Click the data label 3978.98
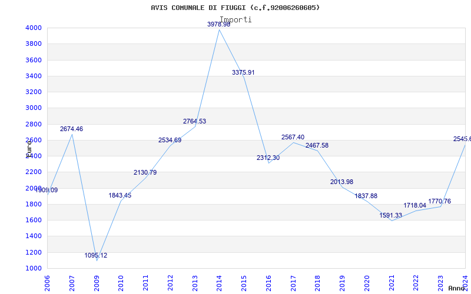This screenshot has height=294, width=471. pos(218,25)
